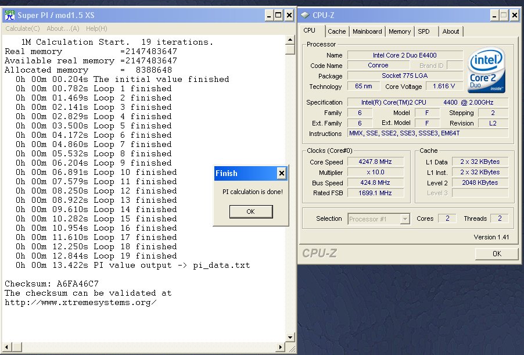
Task: Click the Stepping value '2'
Action: [x=493, y=113]
